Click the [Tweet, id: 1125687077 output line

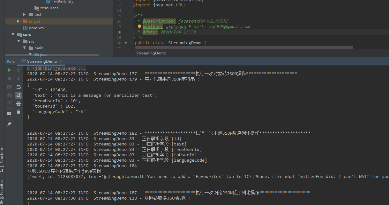point(208,176)
